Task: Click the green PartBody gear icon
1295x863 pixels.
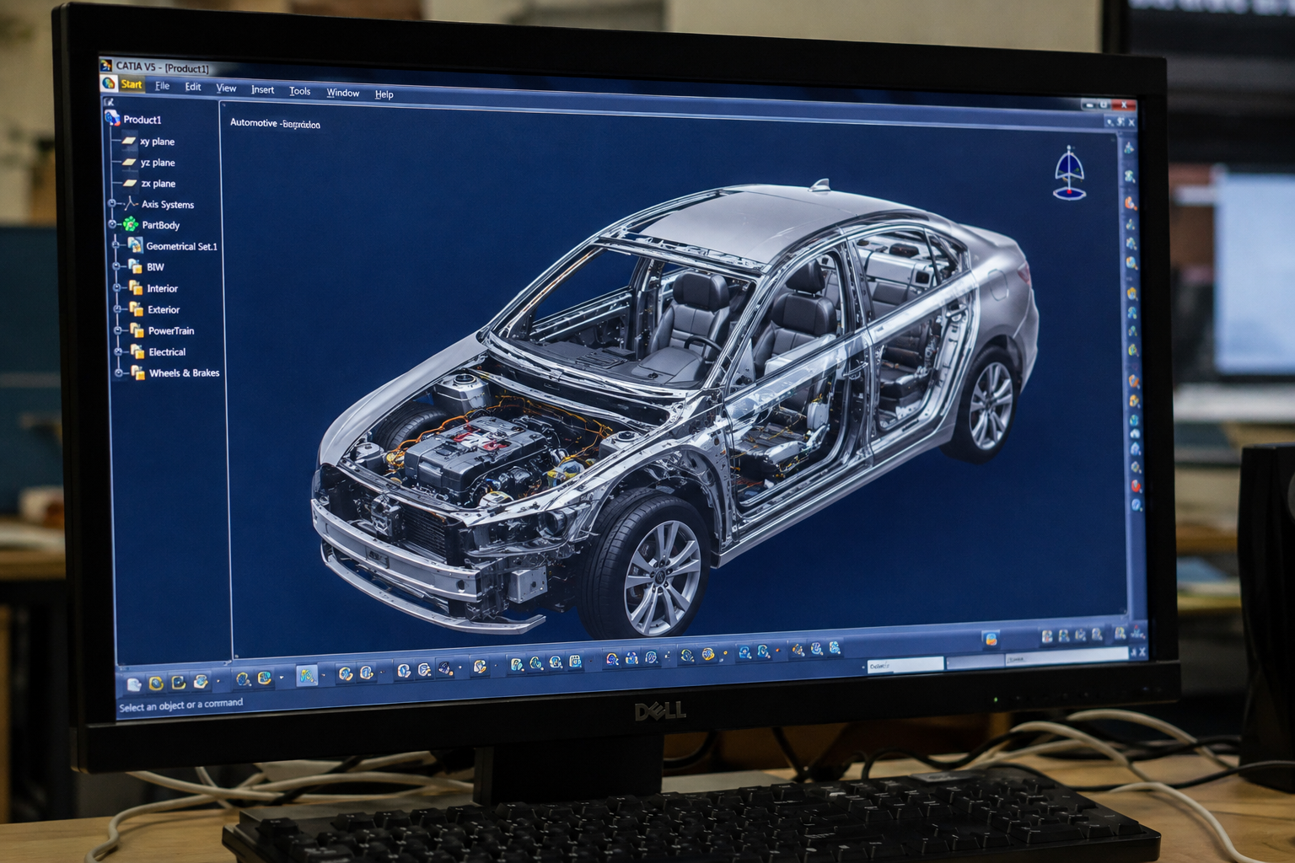Action: [x=131, y=224]
